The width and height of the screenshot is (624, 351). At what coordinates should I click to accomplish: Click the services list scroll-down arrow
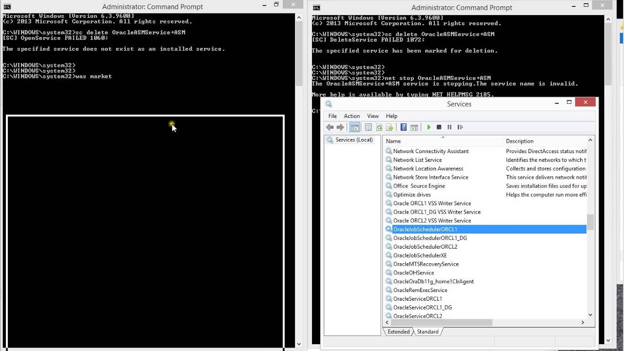(x=590, y=315)
